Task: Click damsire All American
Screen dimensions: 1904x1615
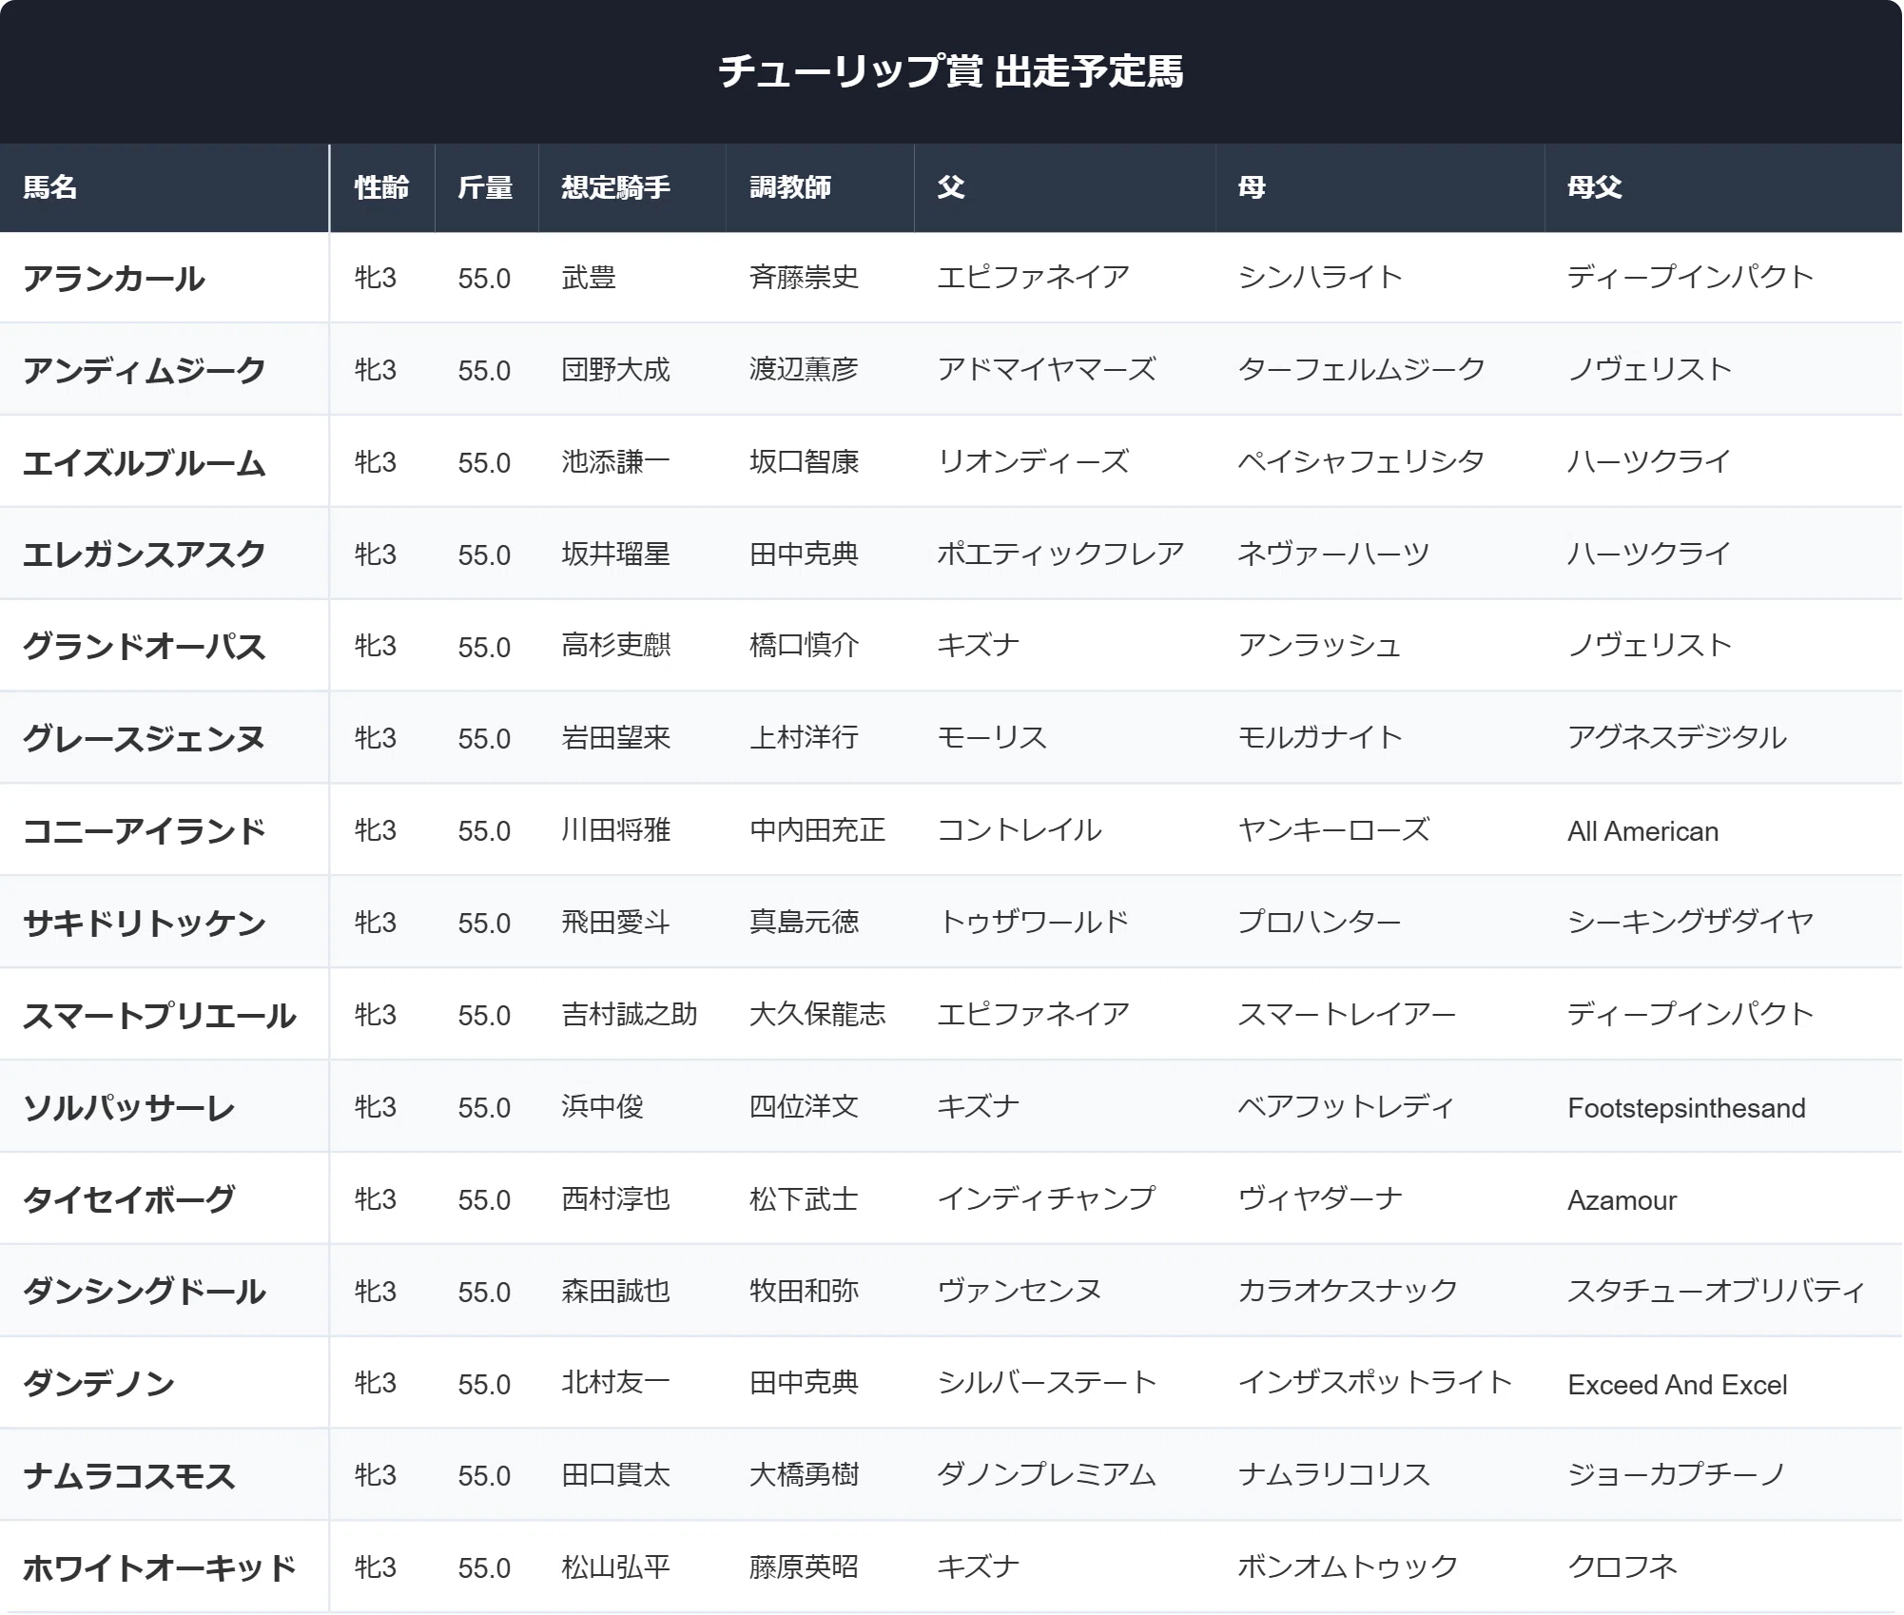Action: point(1643,831)
